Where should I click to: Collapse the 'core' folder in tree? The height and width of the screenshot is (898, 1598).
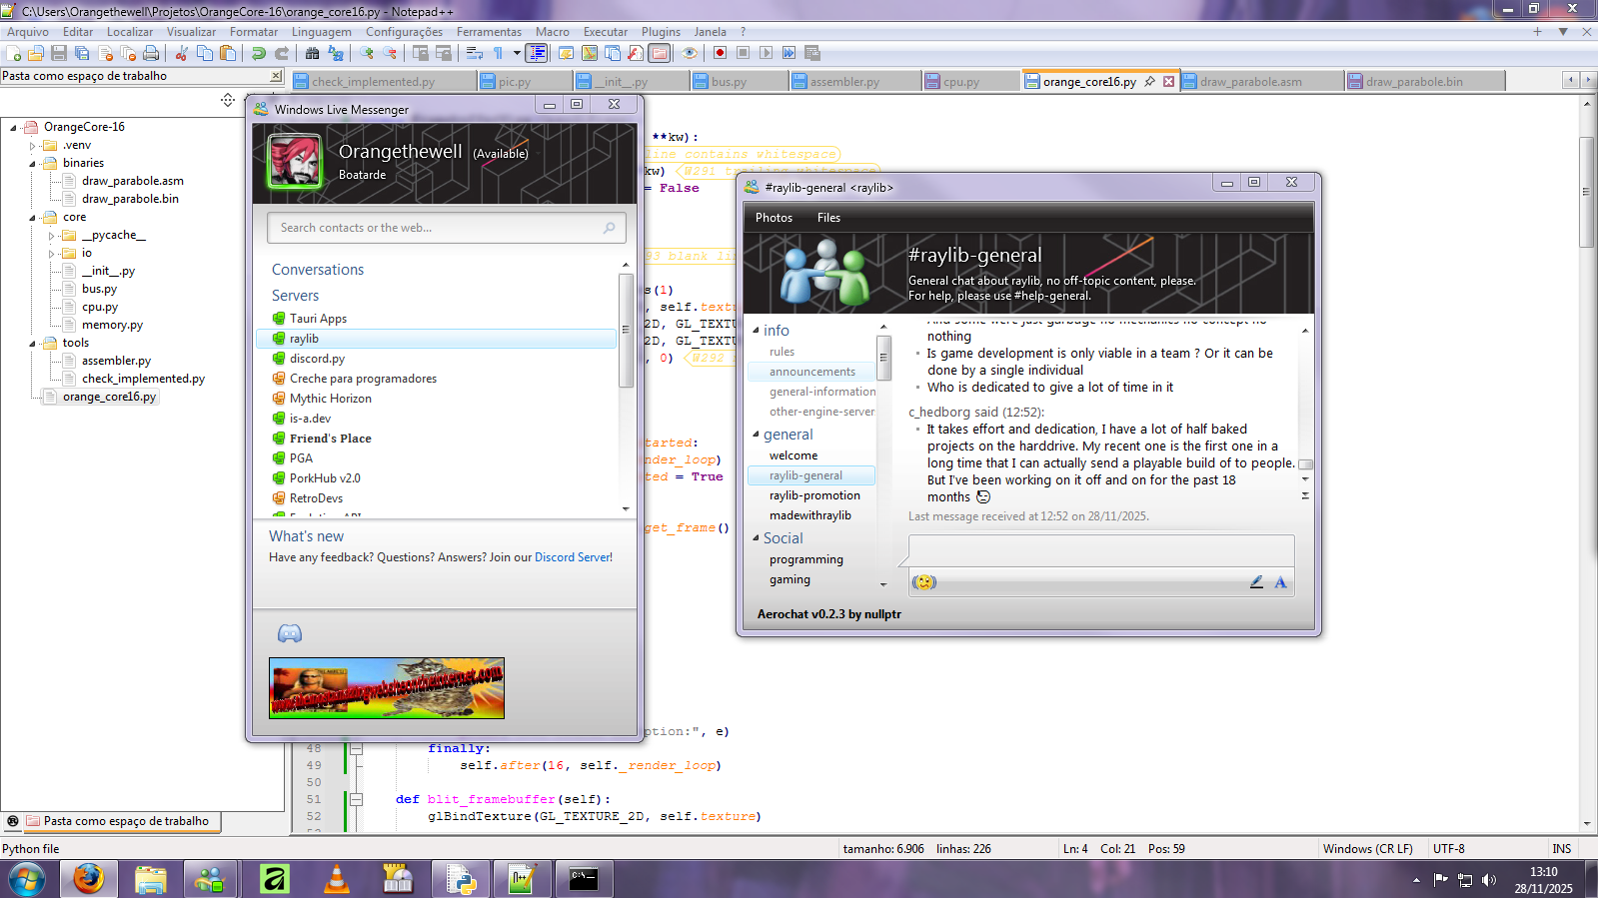33,217
